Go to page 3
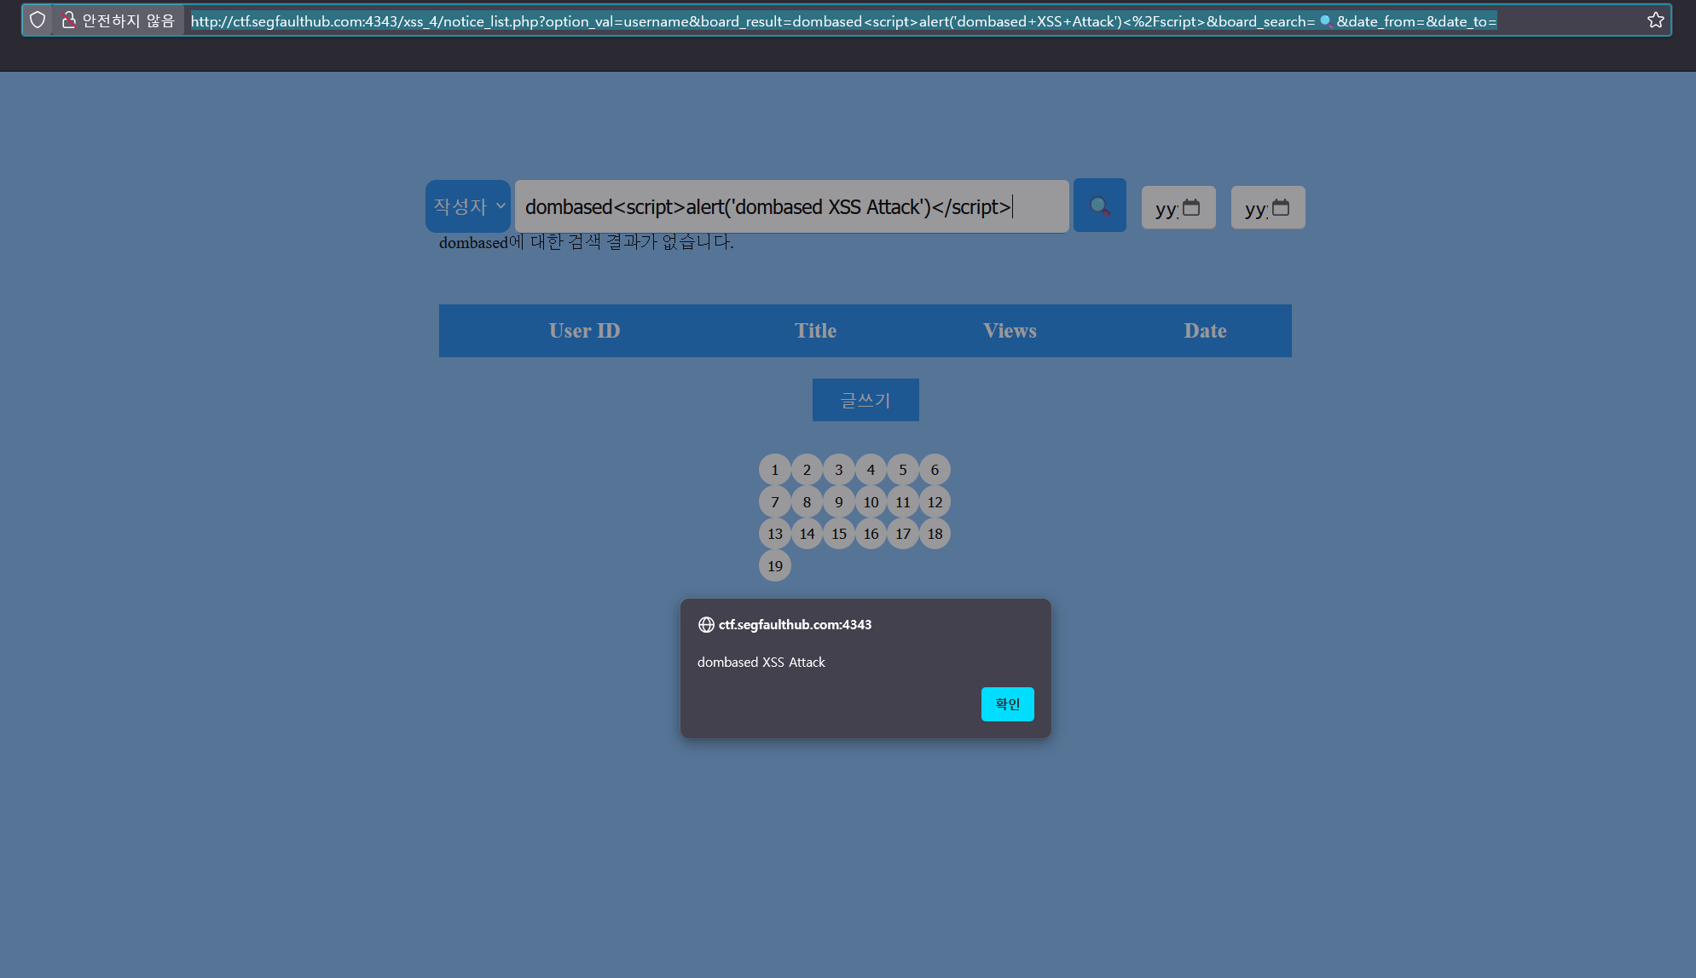The image size is (1696, 978). pyautogui.click(x=839, y=470)
